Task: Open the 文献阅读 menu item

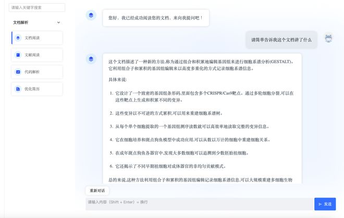Action: 37,55
